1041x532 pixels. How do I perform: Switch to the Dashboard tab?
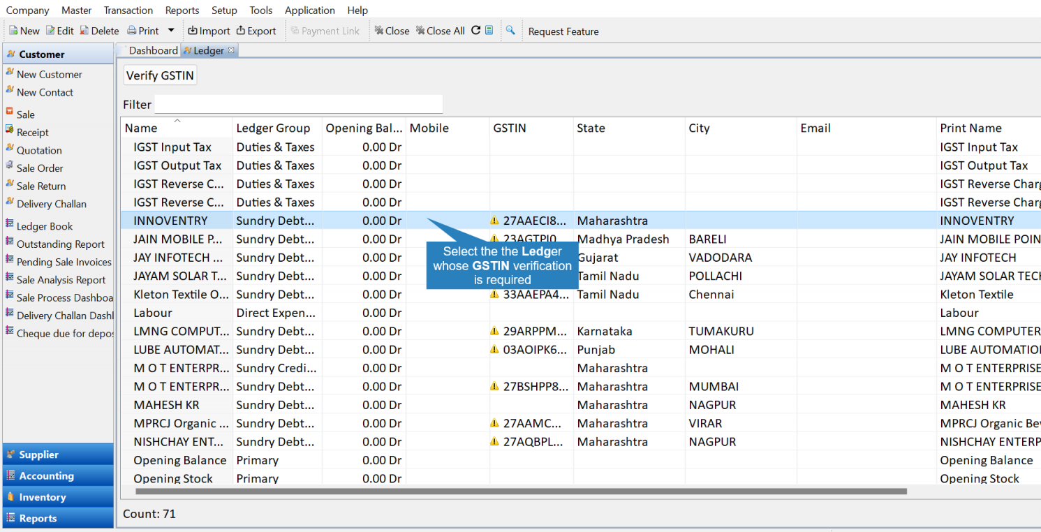pyautogui.click(x=153, y=50)
